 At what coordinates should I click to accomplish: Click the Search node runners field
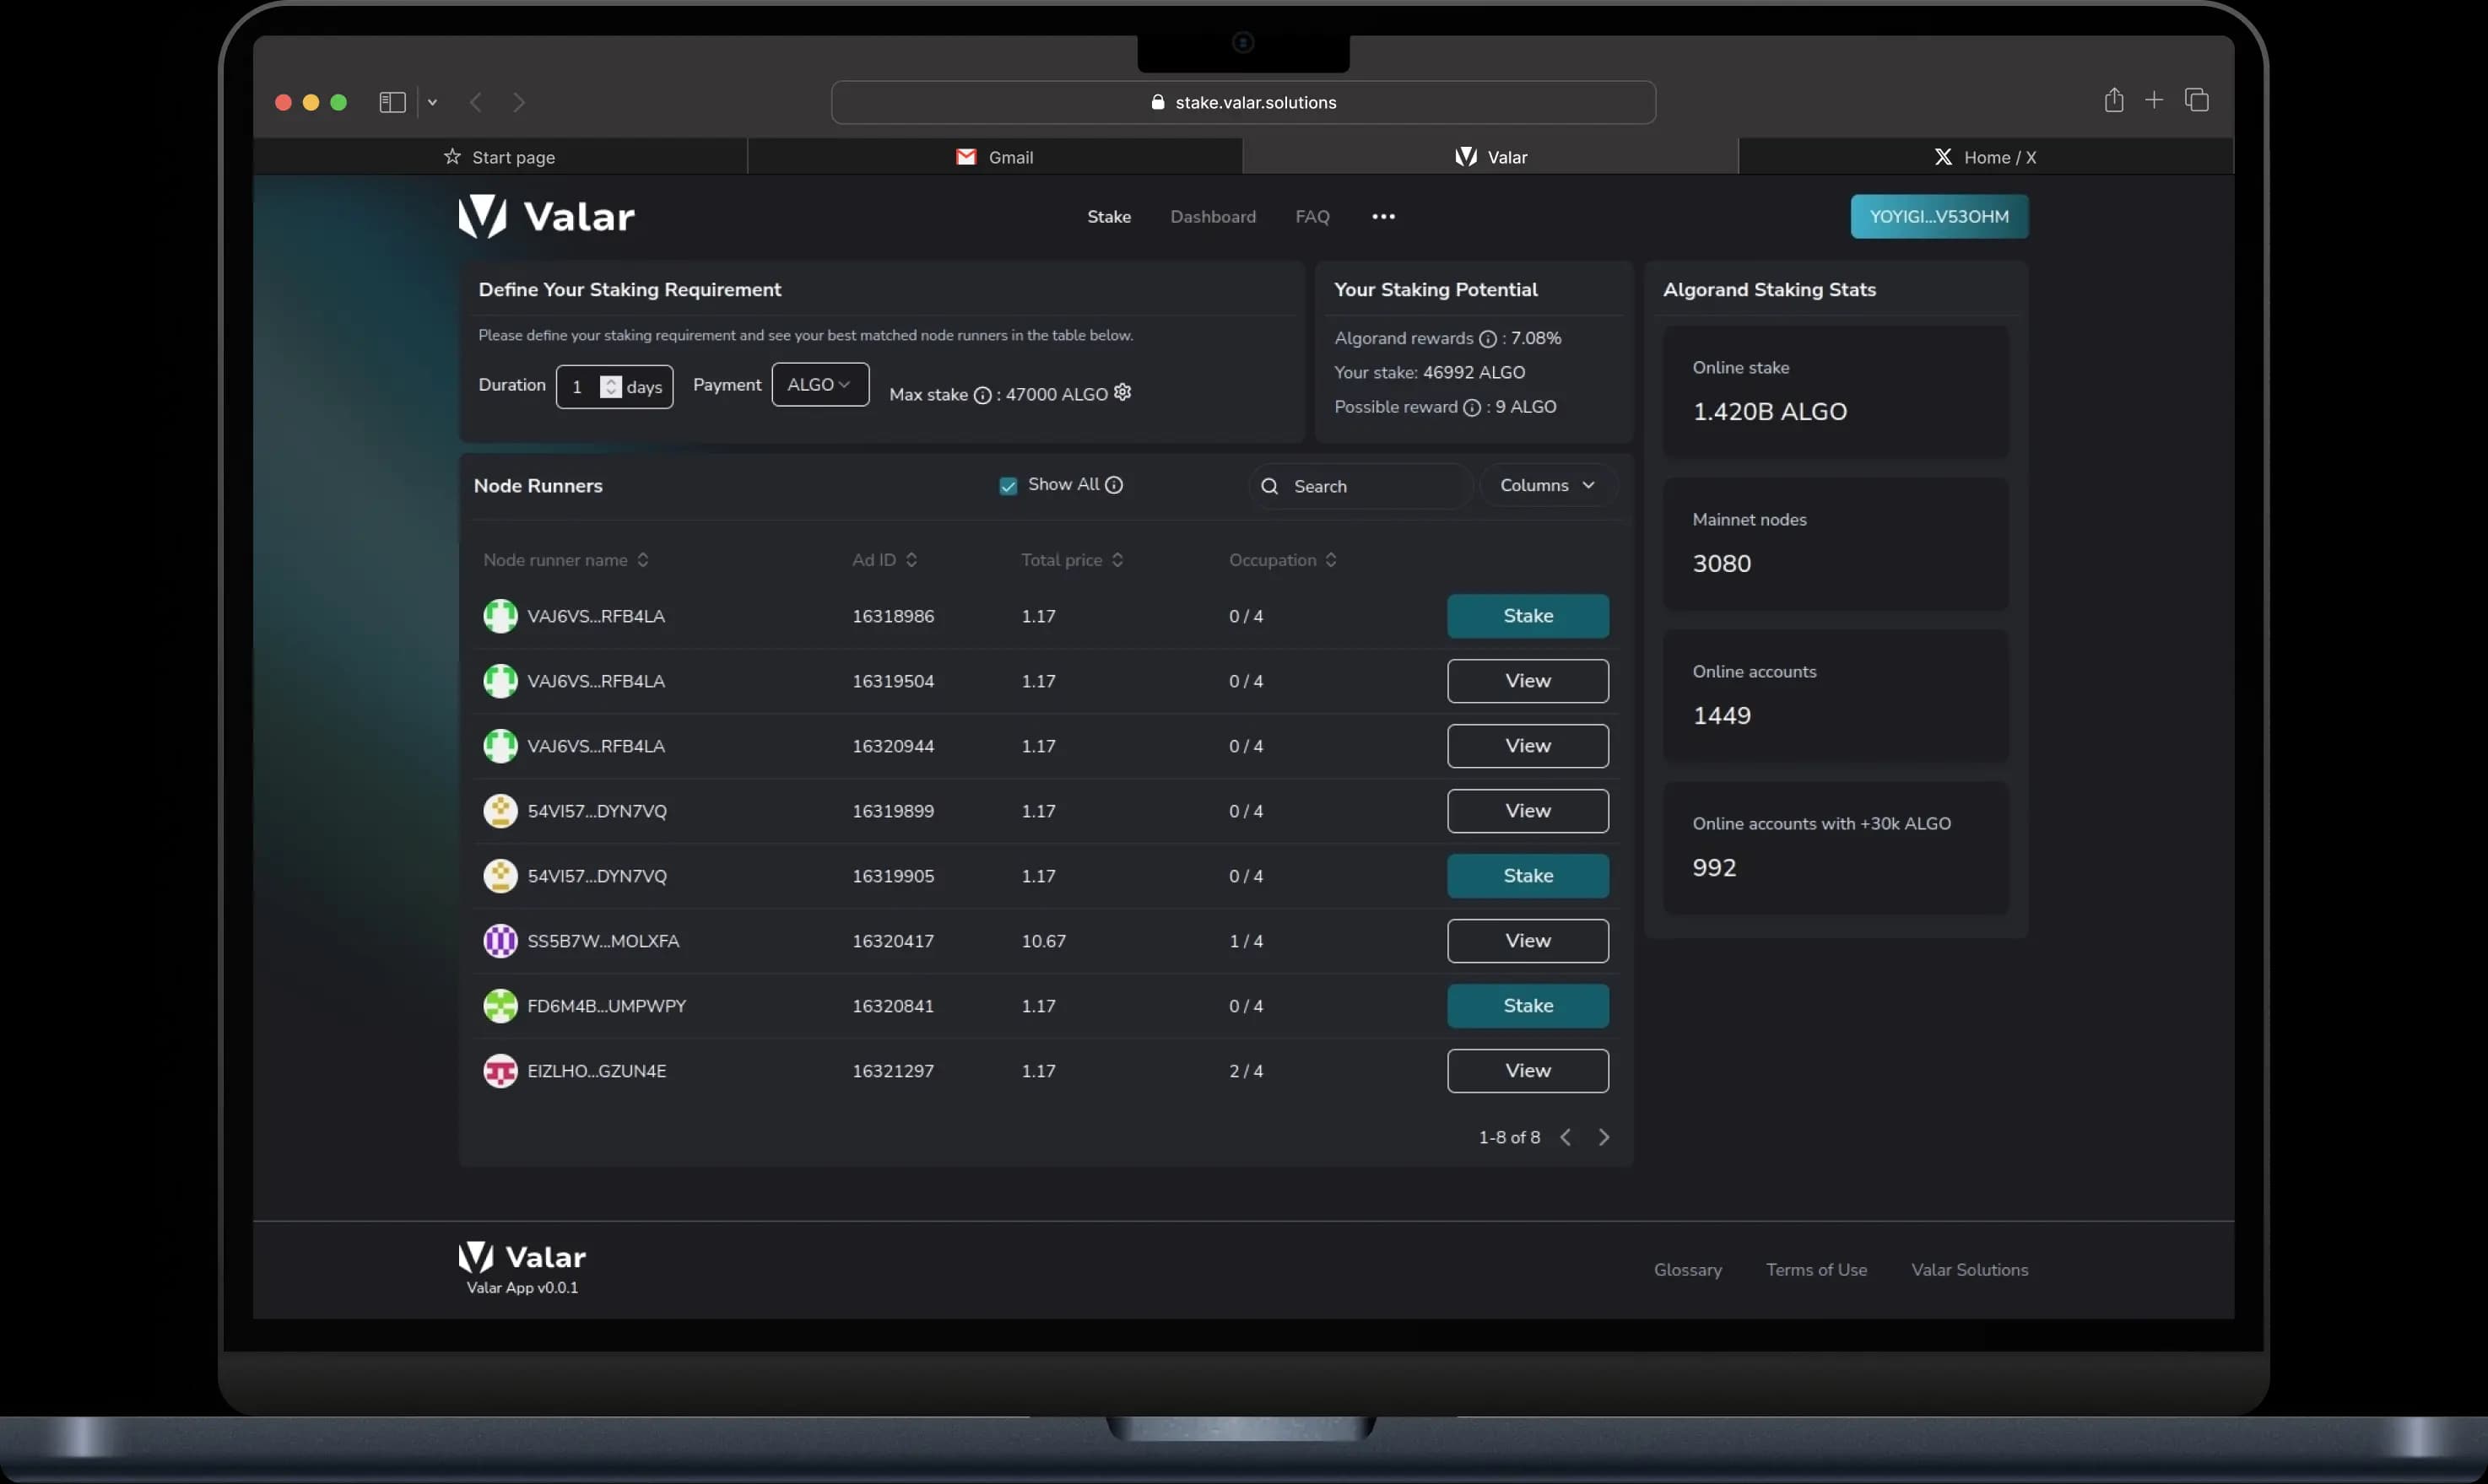point(1360,486)
